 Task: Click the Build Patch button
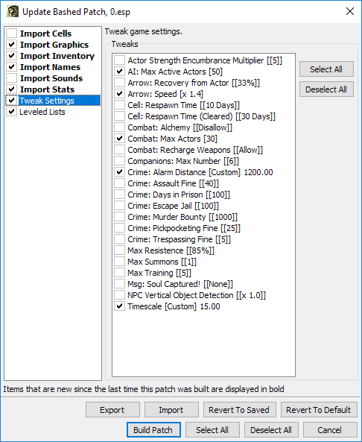point(153,430)
